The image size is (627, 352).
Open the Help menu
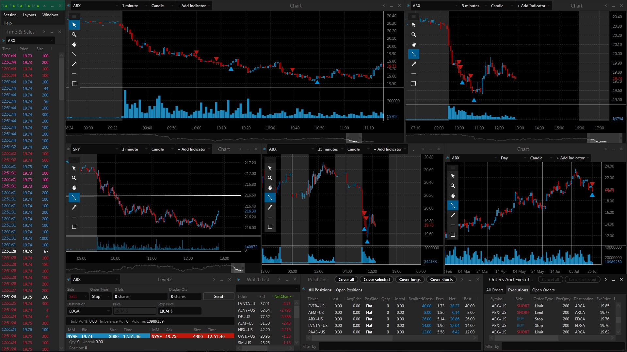(x=8, y=23)
